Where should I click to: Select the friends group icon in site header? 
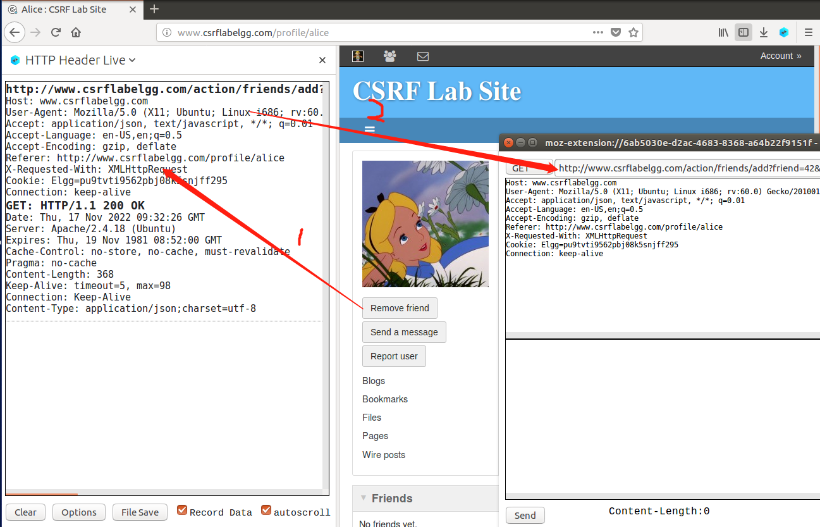point(389,56)
